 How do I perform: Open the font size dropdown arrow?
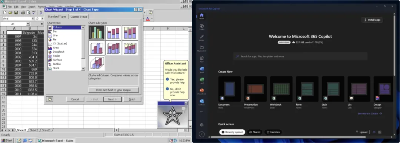42,19
